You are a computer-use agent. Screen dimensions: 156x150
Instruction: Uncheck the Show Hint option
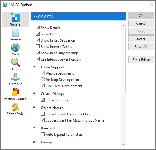click(x=38, y=34)
